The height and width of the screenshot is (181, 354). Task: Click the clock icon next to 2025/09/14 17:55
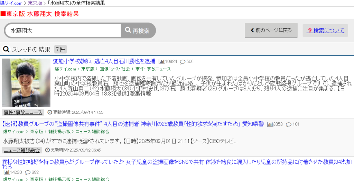[49, 112]
